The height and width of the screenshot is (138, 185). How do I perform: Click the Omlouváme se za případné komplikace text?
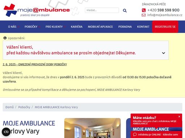pos(72,90)
